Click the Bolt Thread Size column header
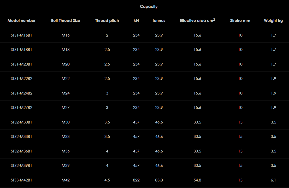 pyautogui.click(x=66, y=21)
